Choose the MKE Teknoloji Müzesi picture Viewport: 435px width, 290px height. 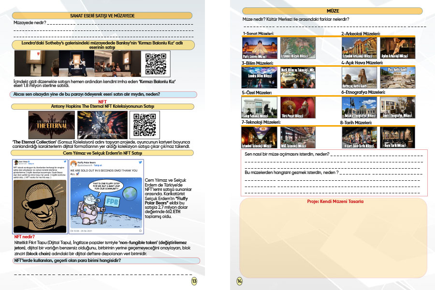pyautogui.click(x=298, y=137)
